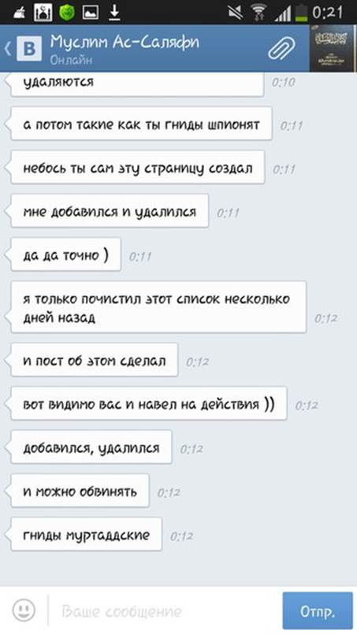Image resolution: width=357 pixels, height=634 pixels.
Task: Tap the VK logo icon
Action: coord(28,49)
